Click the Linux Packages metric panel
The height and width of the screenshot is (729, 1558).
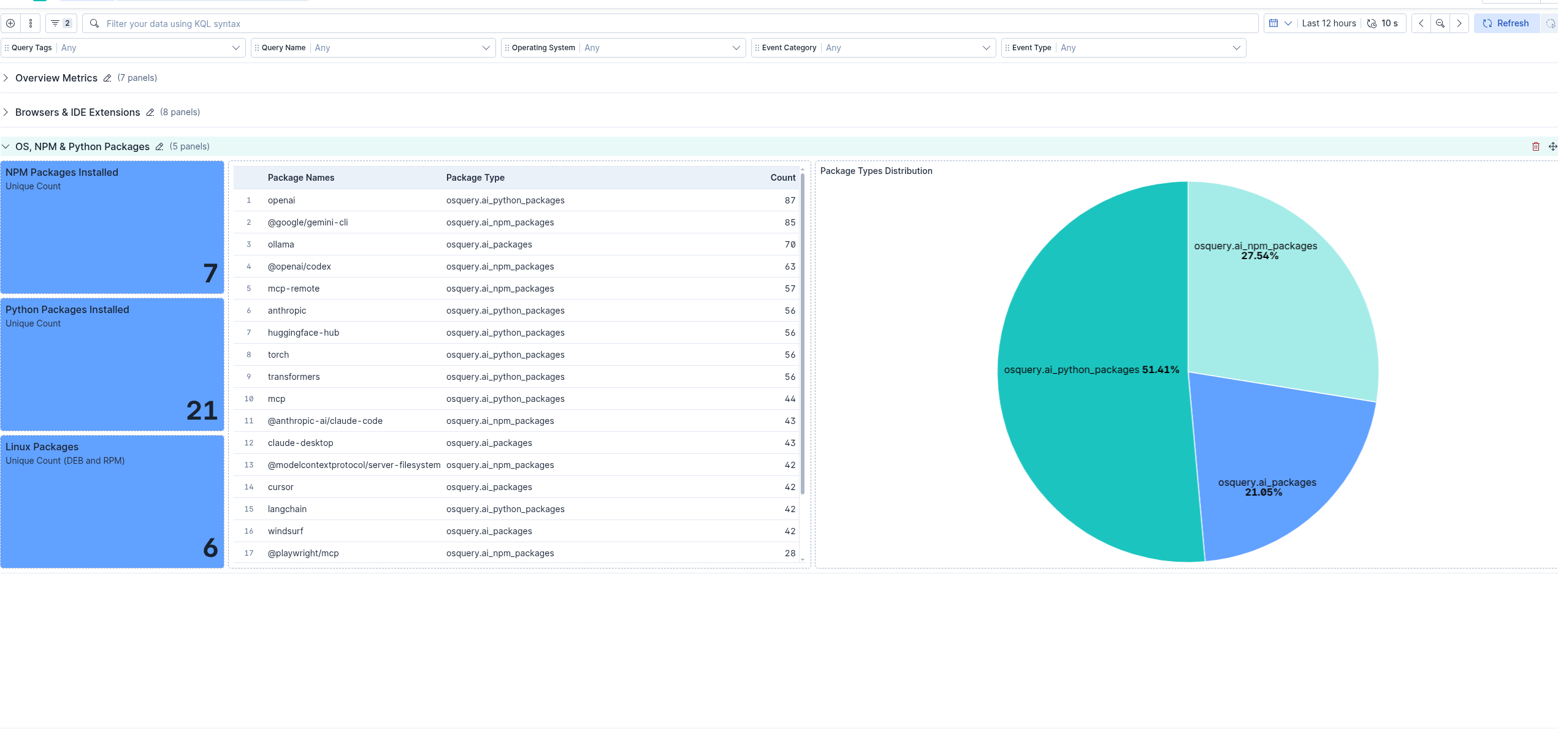pyautogui.click(x=112, y=502)
